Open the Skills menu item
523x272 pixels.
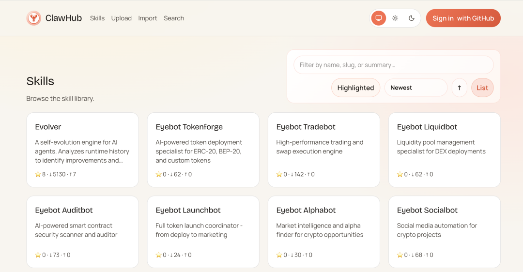pos(97,18)
